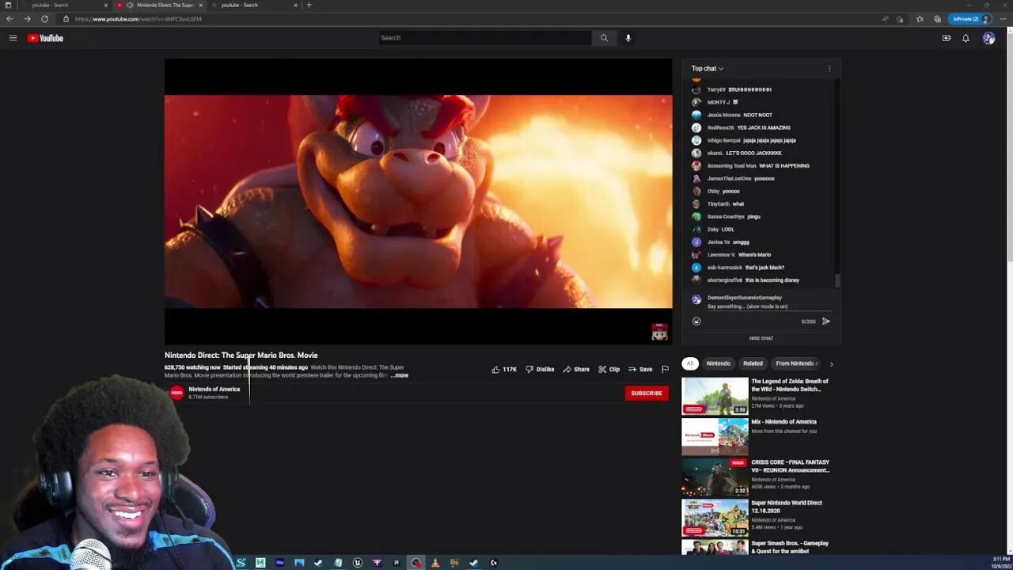The height and width of the screenshot is (570, 1013).
Task: Open CRISIS CORE FINAL FANTASY VII REUNION video title
Action: tap(791, 466)
